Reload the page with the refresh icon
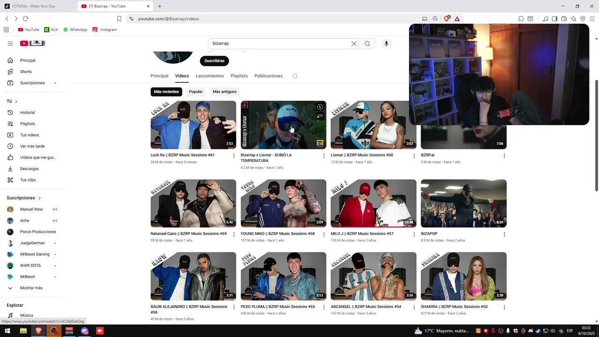This screenshot has height=337, width=599. [x=25, y=19]
